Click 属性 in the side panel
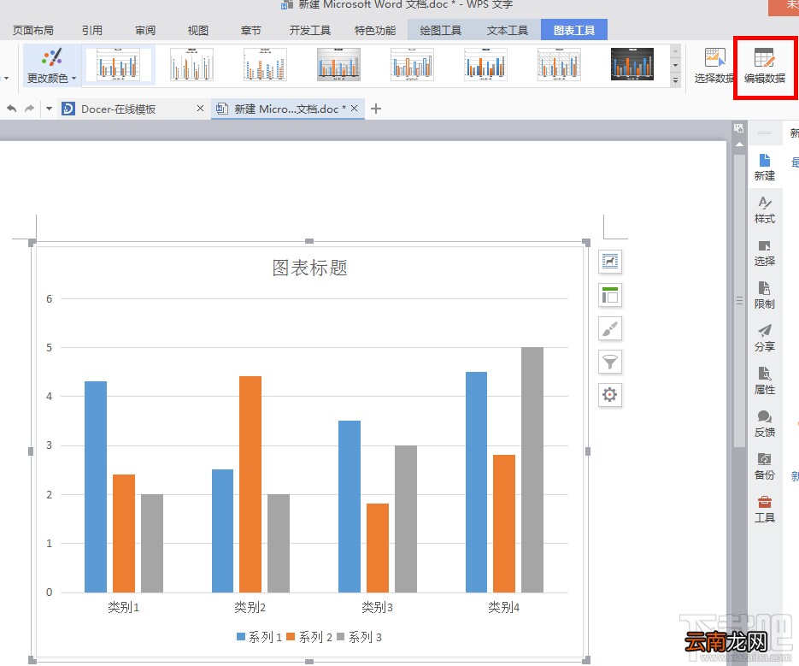 click(764, 381)
